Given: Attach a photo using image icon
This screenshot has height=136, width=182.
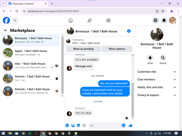Looking at the screenshot, I should tap(73, 125).
